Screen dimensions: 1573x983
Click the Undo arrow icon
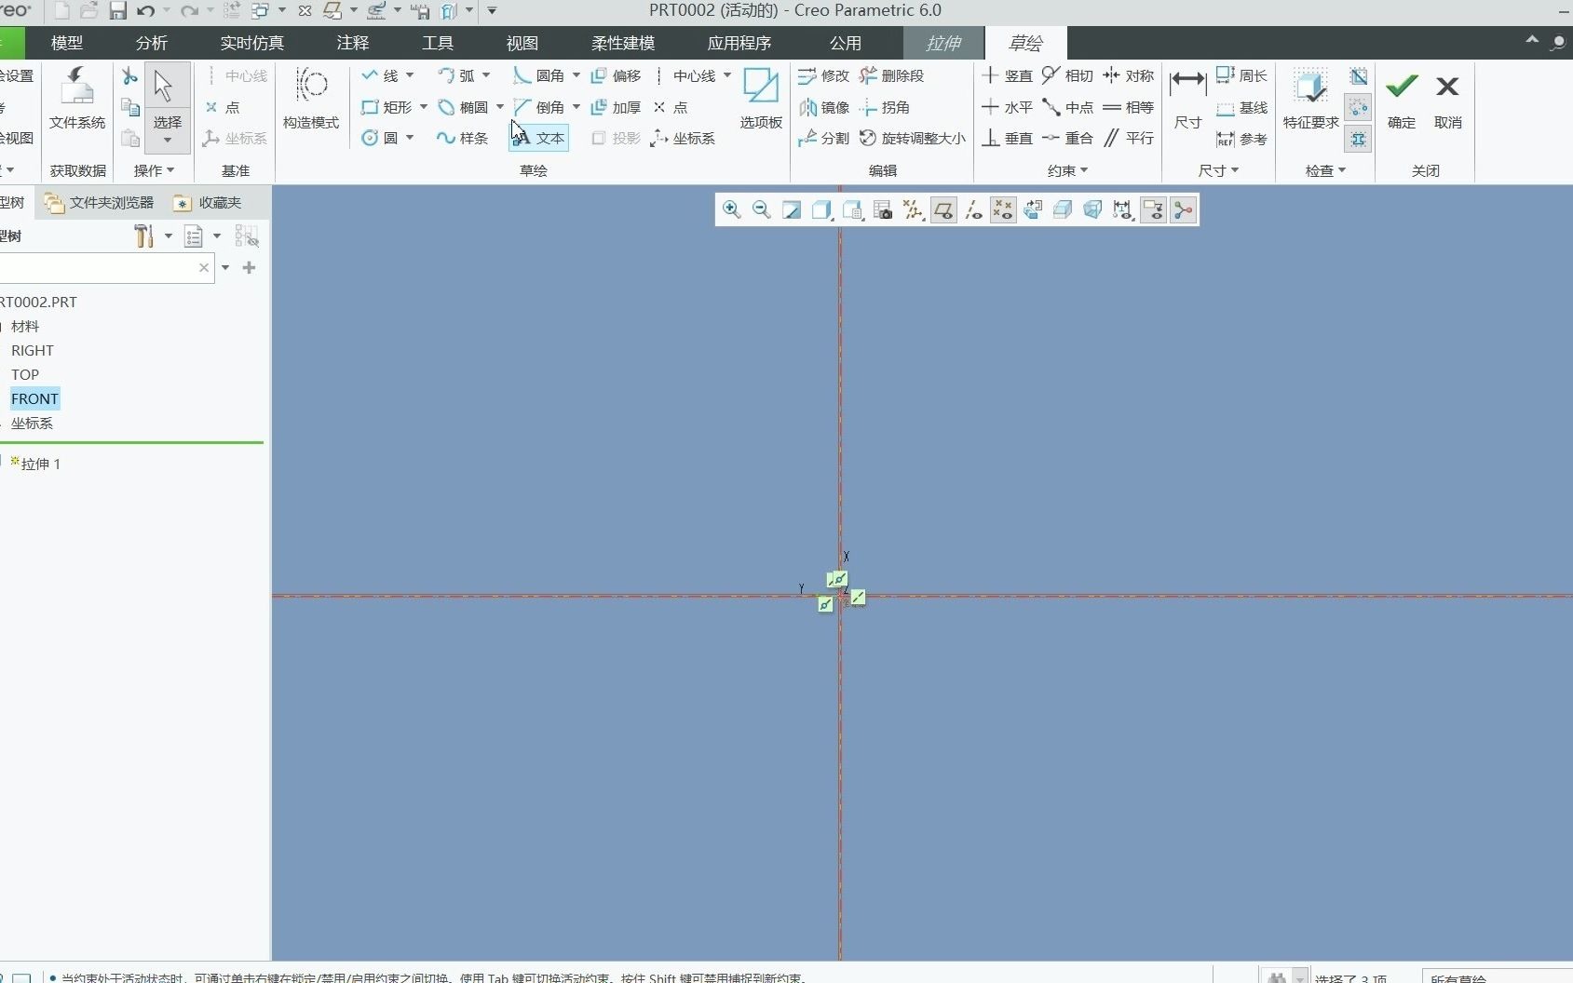(145, 11)
